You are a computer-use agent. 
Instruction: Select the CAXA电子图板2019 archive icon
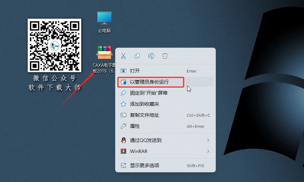pos(104,59)
